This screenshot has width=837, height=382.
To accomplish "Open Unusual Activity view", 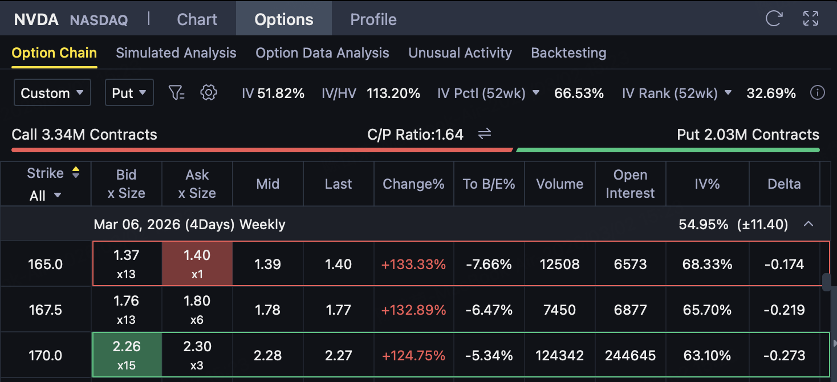I will (x=460, y=53).
